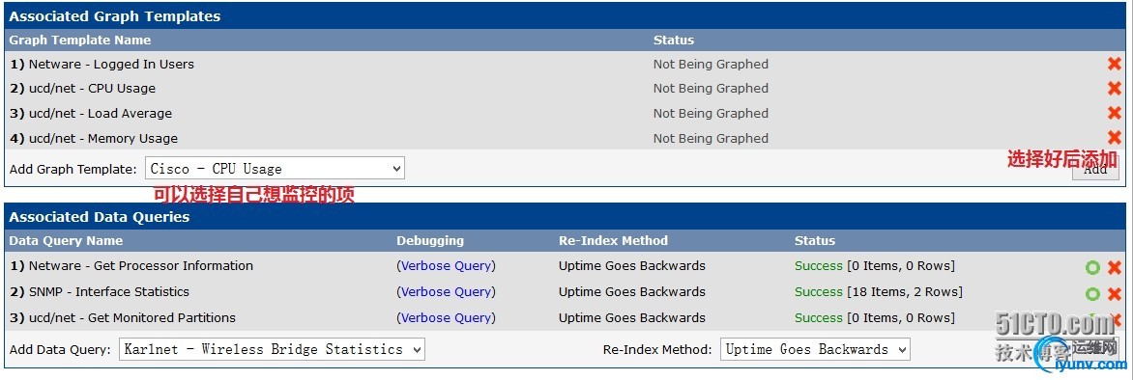The height and width of the screenshot is (380, 1133).
Task: Open Verbose Query for SNMP Interface Statistics
Action: (446, 291)
